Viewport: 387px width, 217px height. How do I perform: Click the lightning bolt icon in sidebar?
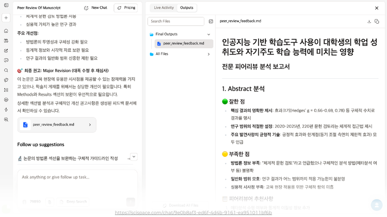click(x=6, y=110)
